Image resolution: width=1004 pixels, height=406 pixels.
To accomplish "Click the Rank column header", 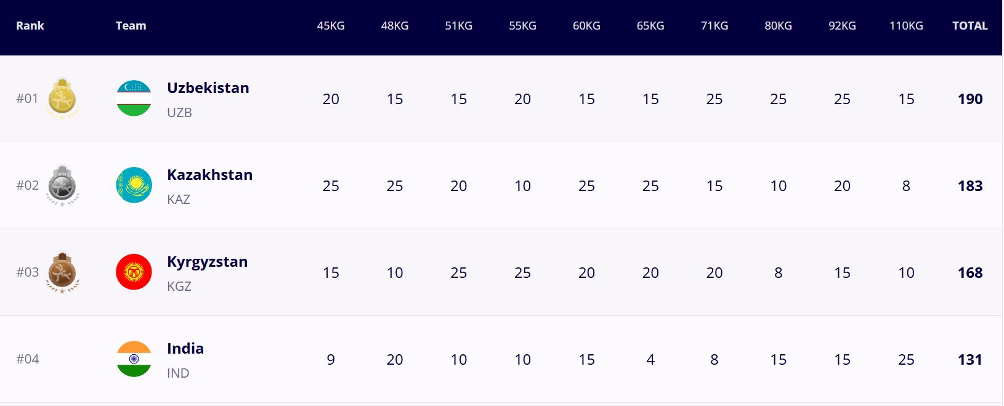I will 30,26.
